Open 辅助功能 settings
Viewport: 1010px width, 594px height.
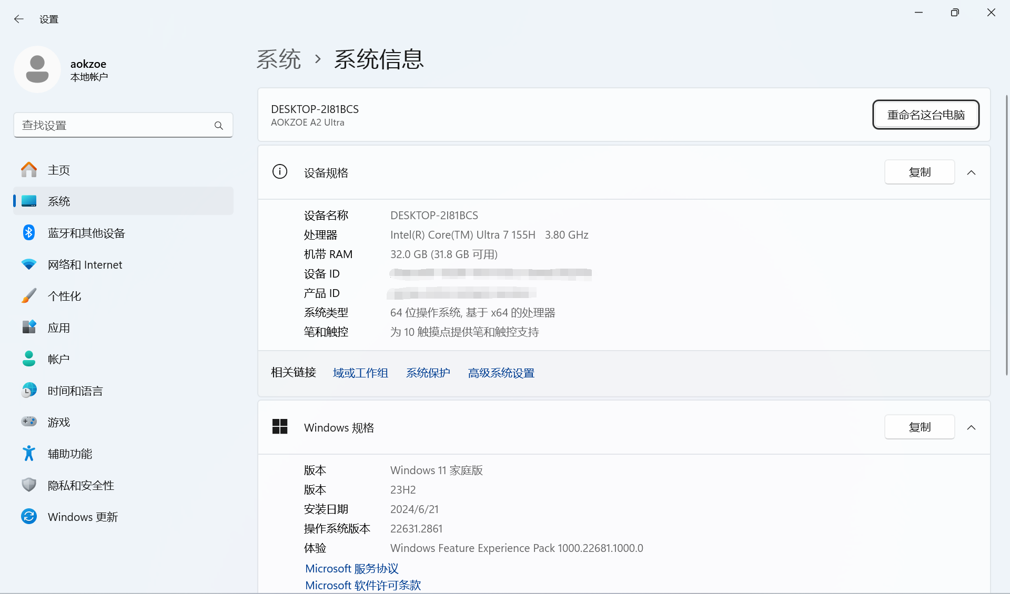coord(123,454)
